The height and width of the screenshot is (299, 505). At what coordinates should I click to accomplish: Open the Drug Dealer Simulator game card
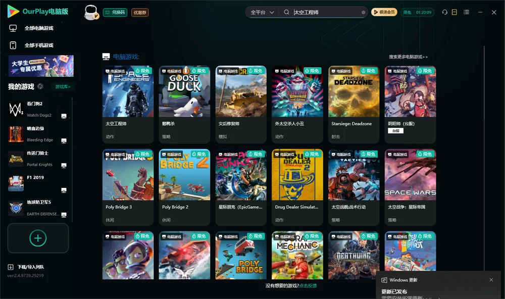point(297,187)
